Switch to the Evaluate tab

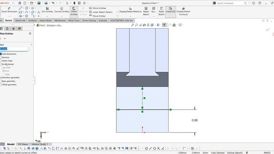click(103, 21)
